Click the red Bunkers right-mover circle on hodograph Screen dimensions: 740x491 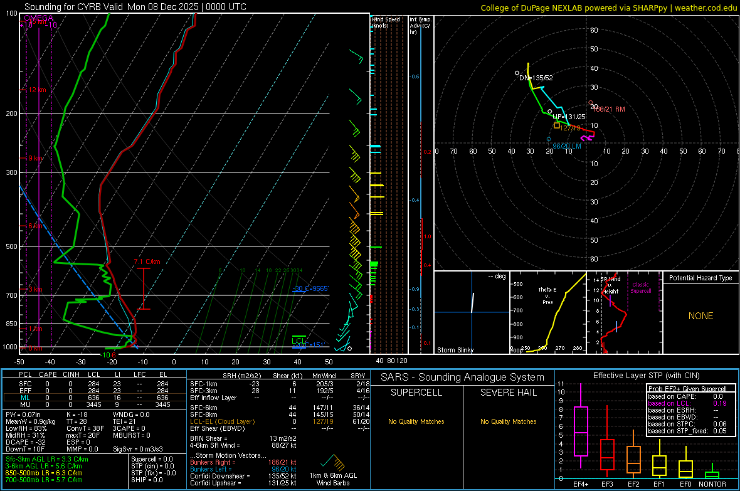point(590,102)
